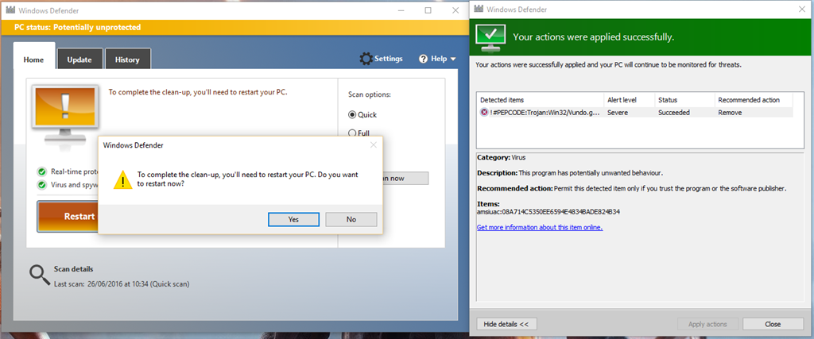Switch to the History tab

pyautogui.click(x=128, y=59)
